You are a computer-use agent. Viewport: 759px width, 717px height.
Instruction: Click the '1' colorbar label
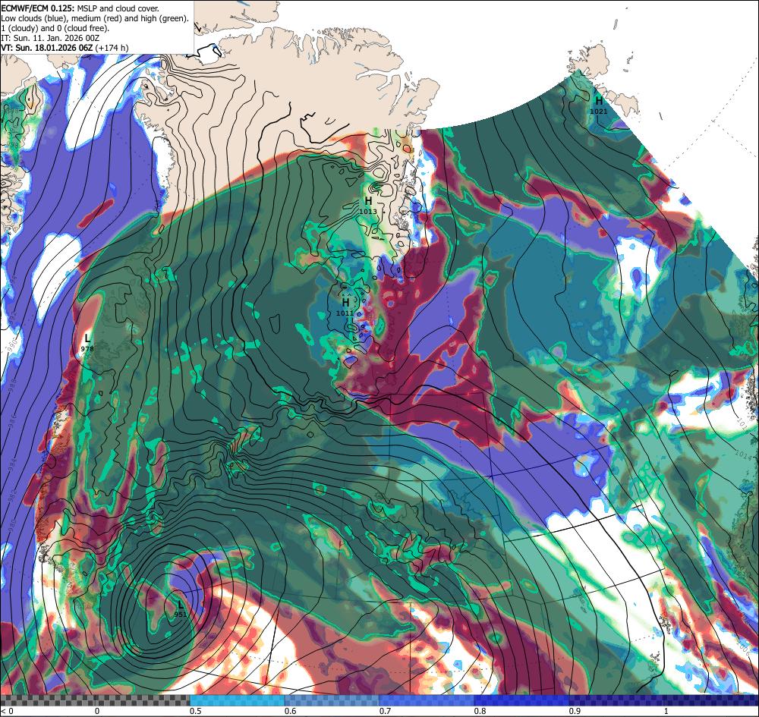click(666, 711)
